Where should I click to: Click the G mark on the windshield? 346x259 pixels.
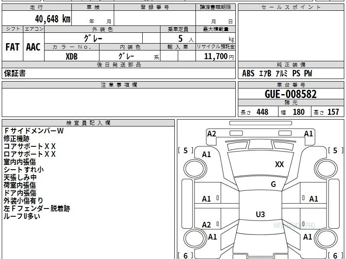click(x=273, y=184)
